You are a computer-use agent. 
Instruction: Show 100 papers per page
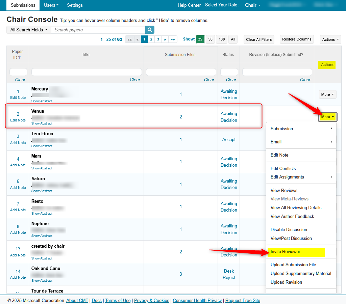click(x=222, y=39)
